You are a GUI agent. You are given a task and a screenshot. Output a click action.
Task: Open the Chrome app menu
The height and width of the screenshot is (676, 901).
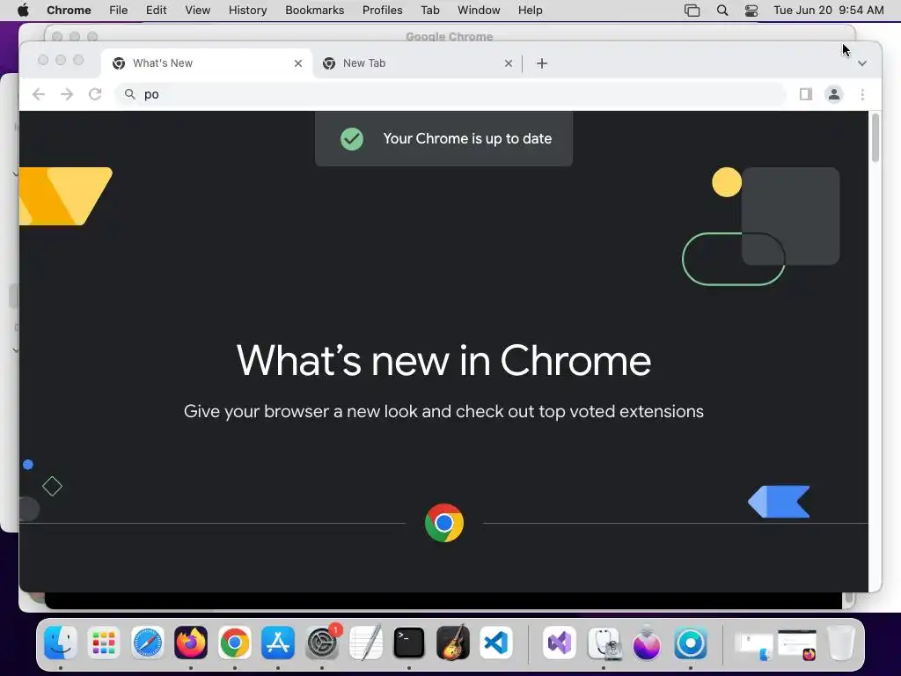69,11
